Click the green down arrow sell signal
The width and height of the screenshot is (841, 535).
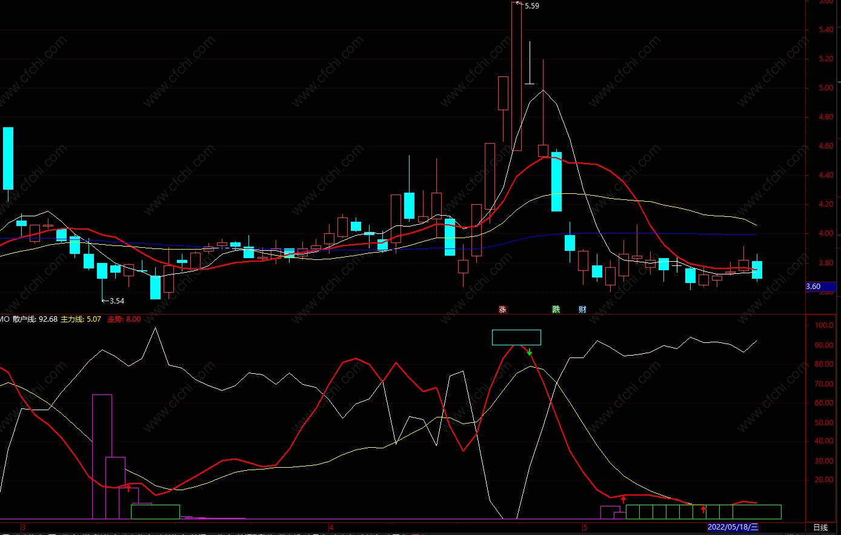tap(530, 352)
